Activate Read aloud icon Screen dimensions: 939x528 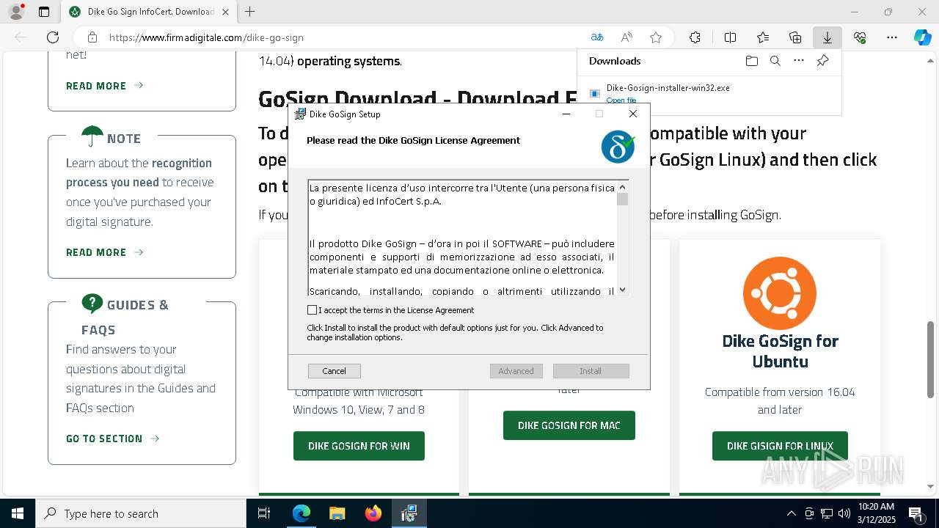626,37
